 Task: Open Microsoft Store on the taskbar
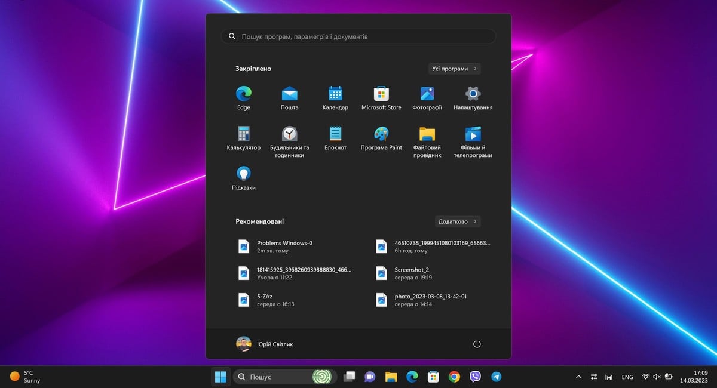tap(433, 377)
